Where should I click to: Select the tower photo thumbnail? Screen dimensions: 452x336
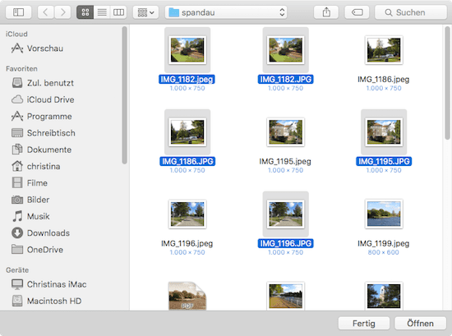pyautogui.click(x=384, y=296)
